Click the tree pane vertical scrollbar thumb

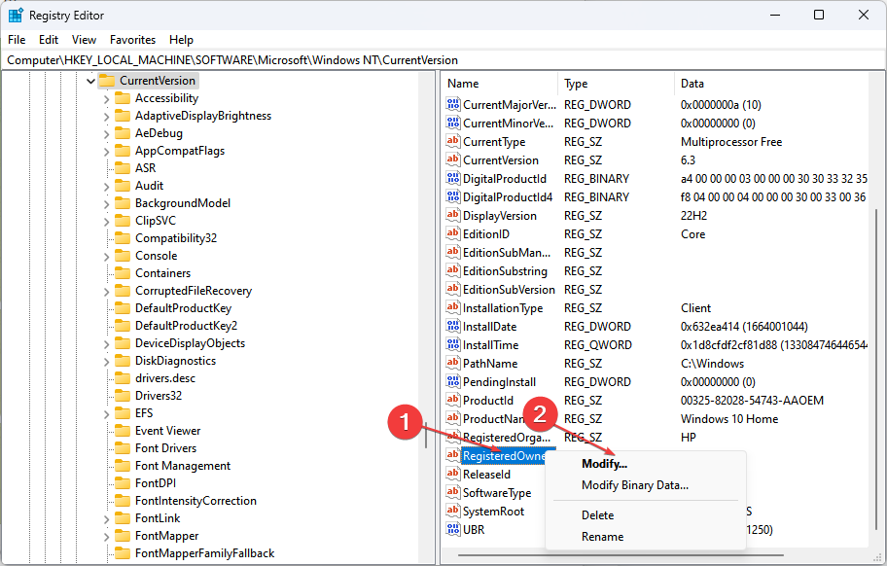426,435
